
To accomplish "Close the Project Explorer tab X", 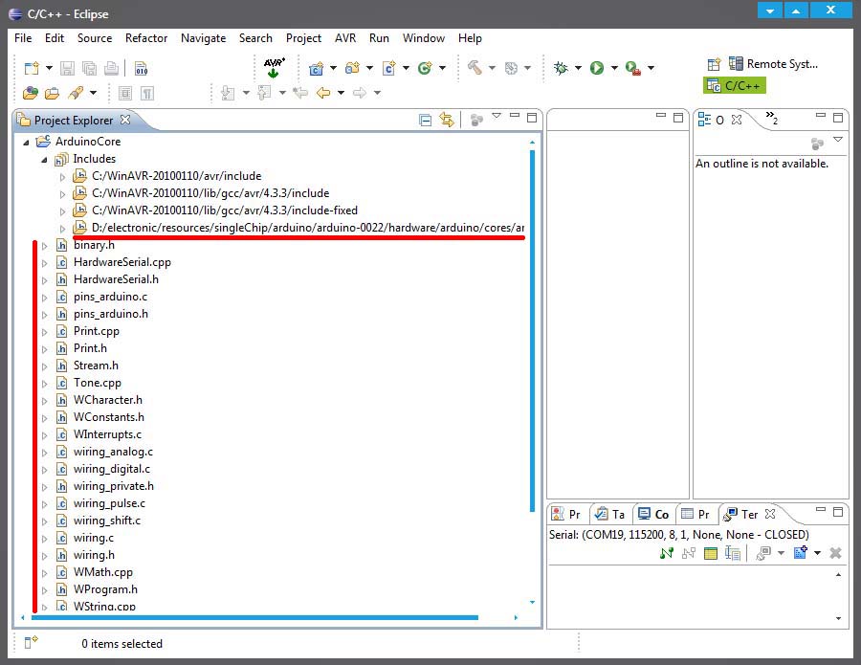I will coord(125,120).
